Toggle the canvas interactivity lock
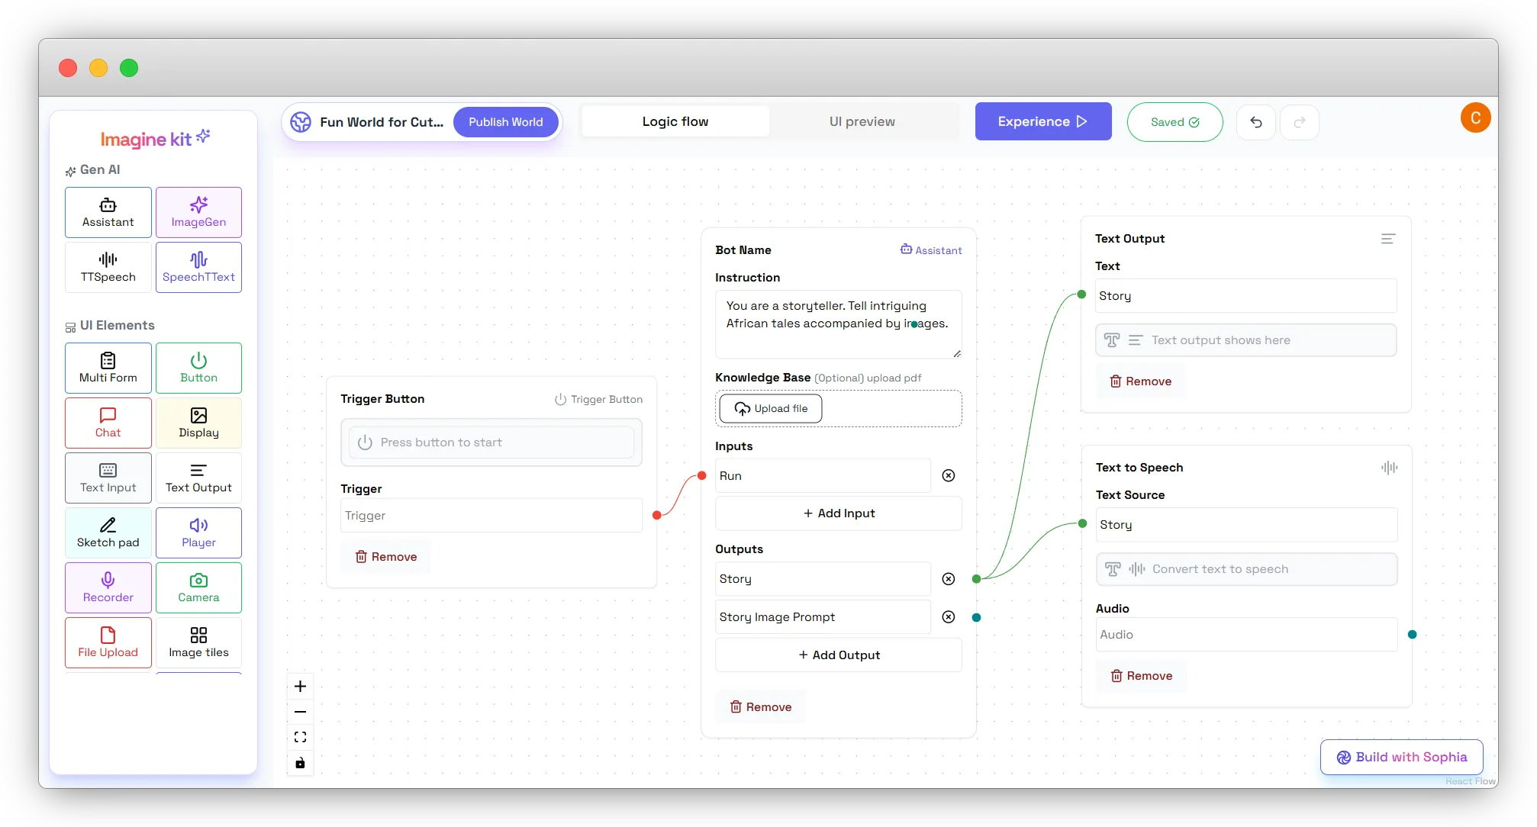Image resolution: width=1537 pixels, height=827 pixels. tap(300, 763)
